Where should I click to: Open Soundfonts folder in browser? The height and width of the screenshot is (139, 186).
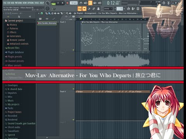point(12,131)
